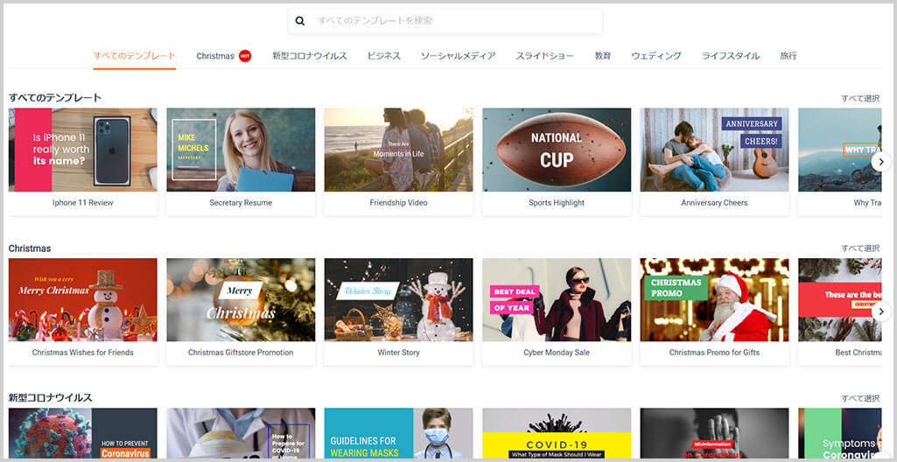The image size is (897, 462).
Task: Click the Iphone 11 Review title text
Action: (x=83, y=203)
